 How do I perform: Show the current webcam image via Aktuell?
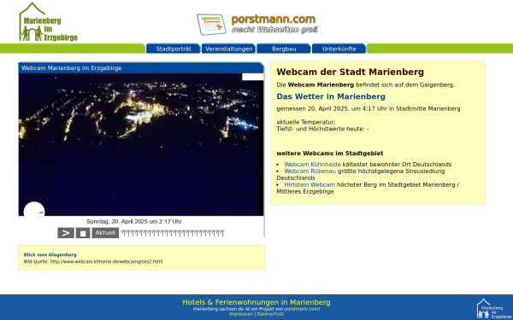click(x=105, y=233)
